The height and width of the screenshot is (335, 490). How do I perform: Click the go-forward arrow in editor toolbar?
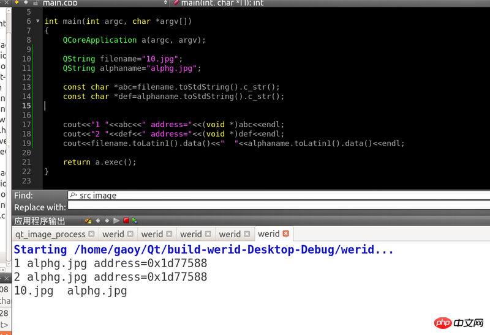(26, 3)
